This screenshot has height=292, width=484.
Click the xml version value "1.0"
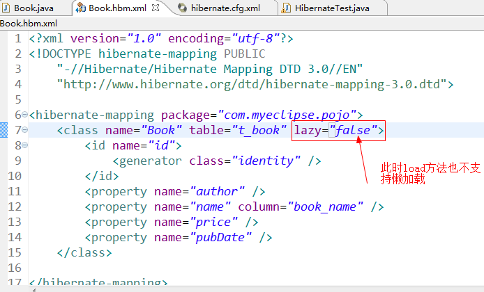[144, 38]
